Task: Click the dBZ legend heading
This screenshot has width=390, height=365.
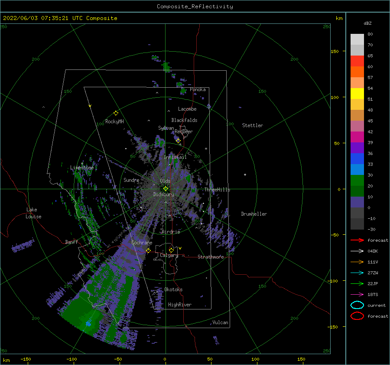Action: [367, 23]
